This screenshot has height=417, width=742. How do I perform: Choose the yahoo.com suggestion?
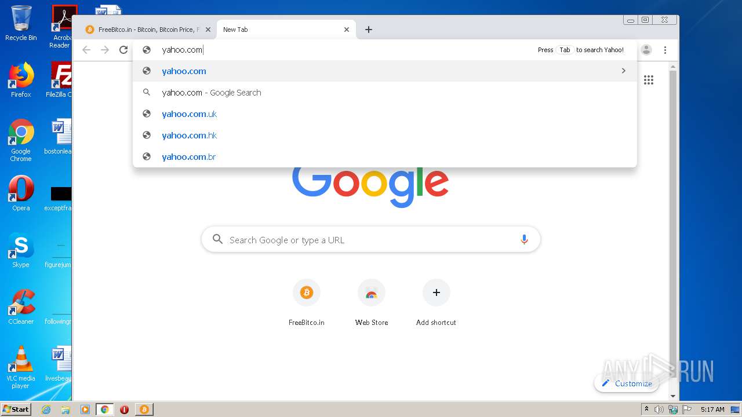tap(385, 71)
